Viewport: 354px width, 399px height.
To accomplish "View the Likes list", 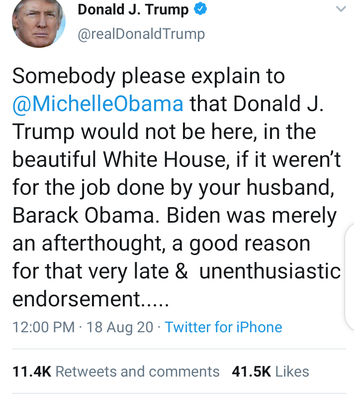I will [292, 371].
